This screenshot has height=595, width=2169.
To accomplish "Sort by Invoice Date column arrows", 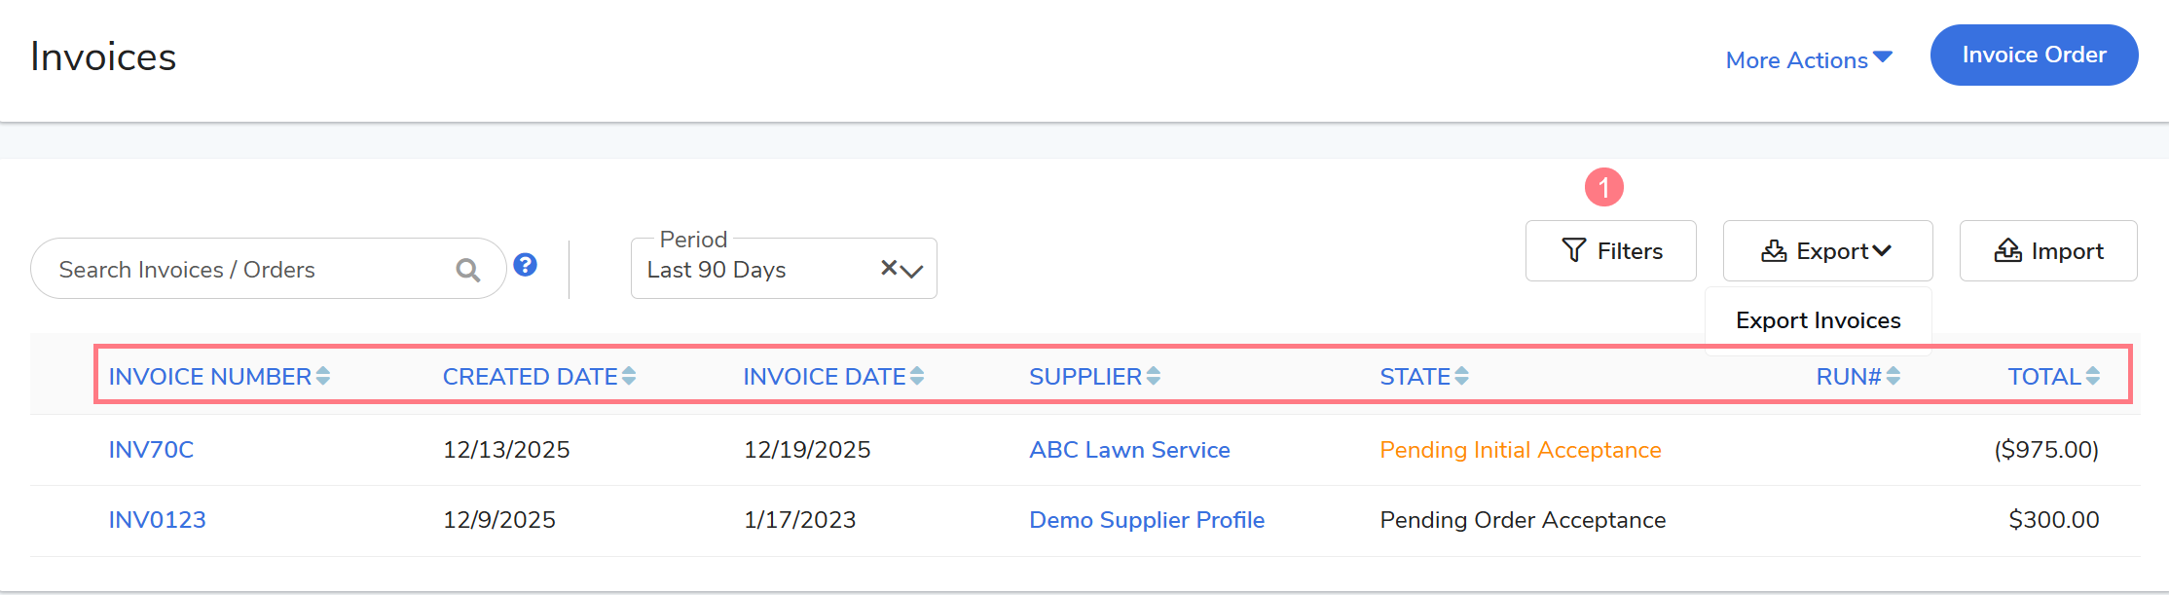I will point(917,376).
